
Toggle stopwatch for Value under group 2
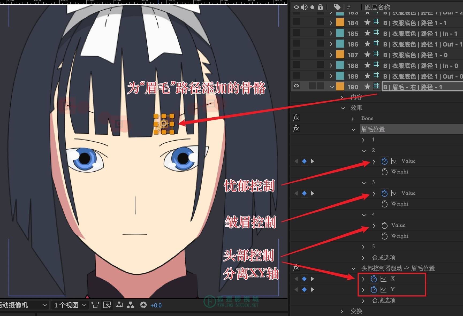tap(384, 161)
